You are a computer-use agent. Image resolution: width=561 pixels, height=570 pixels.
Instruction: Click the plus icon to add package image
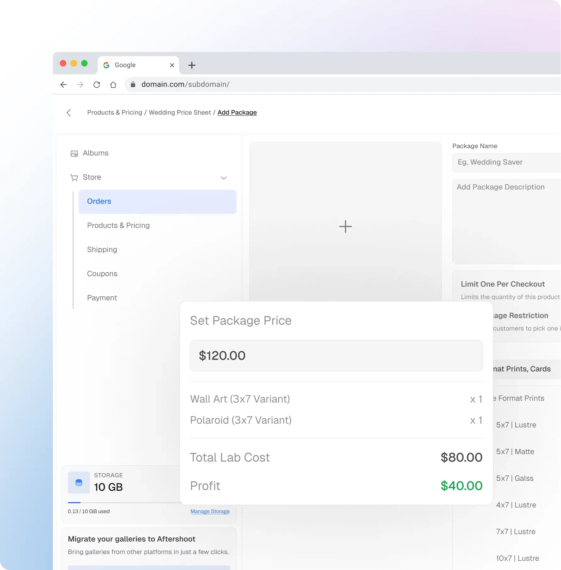point(345,226)
